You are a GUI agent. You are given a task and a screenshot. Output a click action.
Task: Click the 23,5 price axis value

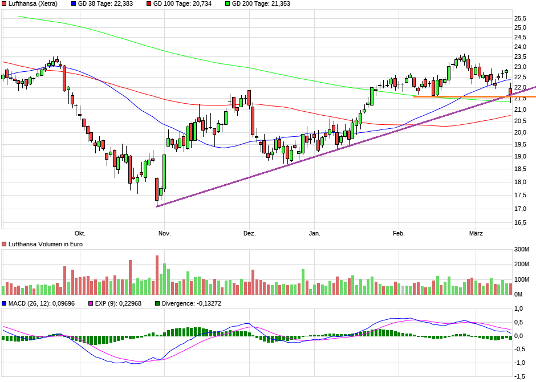pos(520,56)
